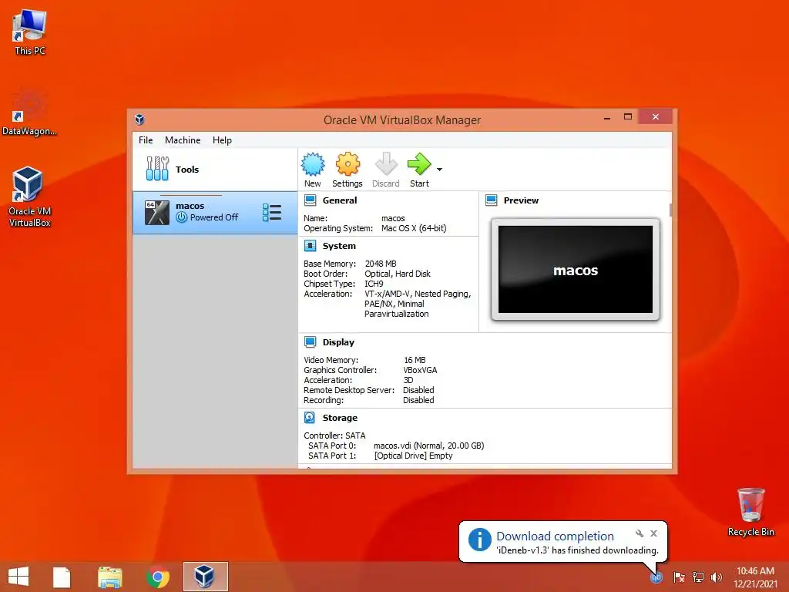Click the details pane vertical scrollbar
The width and height of the screenshot is (789, 592).
pos(670,210)
